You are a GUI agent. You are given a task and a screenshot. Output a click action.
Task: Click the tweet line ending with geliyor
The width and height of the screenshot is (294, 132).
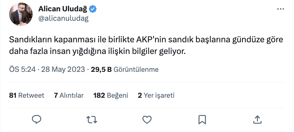click(97, 52)
